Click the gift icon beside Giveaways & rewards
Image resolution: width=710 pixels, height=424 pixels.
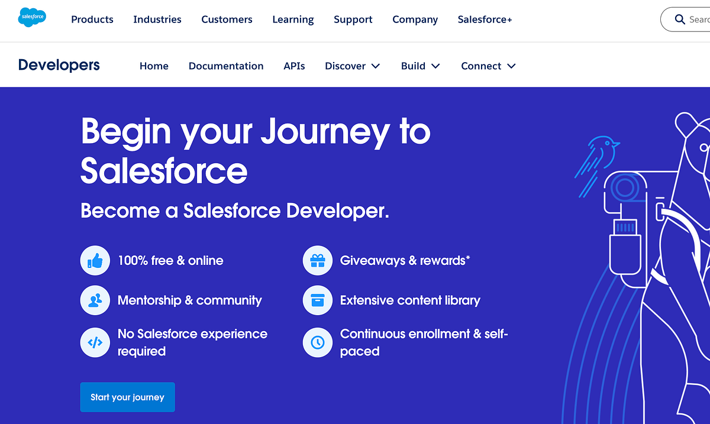(x=318, y=260)
